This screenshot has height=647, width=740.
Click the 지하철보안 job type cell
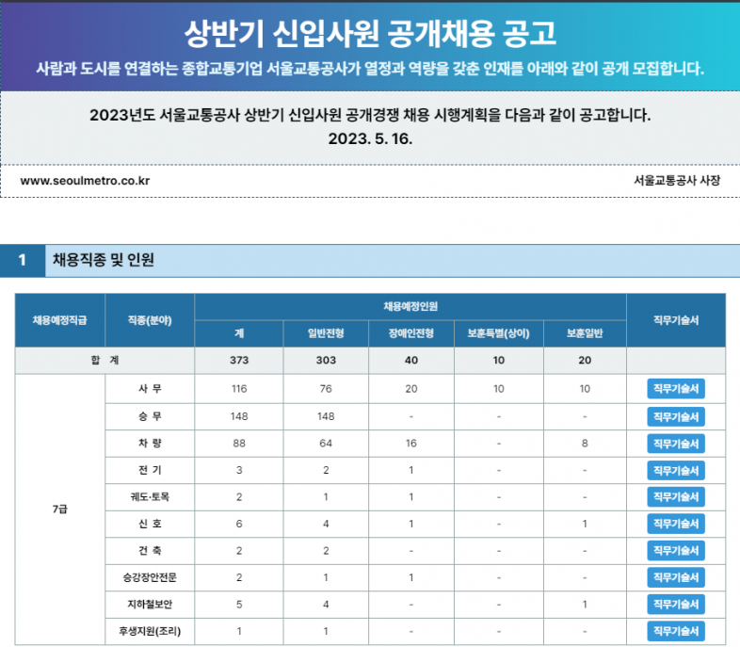coord(150,605)
